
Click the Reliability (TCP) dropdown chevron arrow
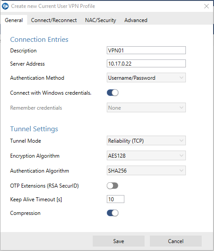tap(181, 140)
